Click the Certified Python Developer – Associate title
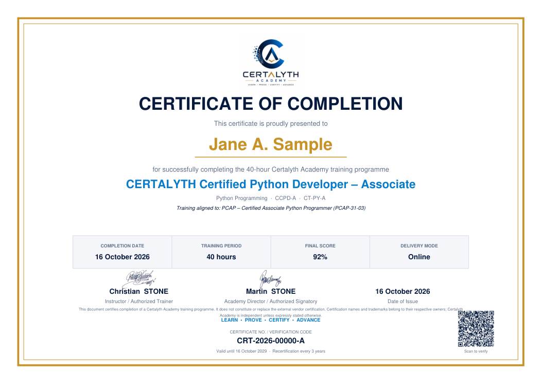 coord(271,184)
